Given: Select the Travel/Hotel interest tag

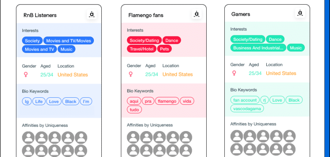Looking at the screenshot, I should [x=141, y=49].
